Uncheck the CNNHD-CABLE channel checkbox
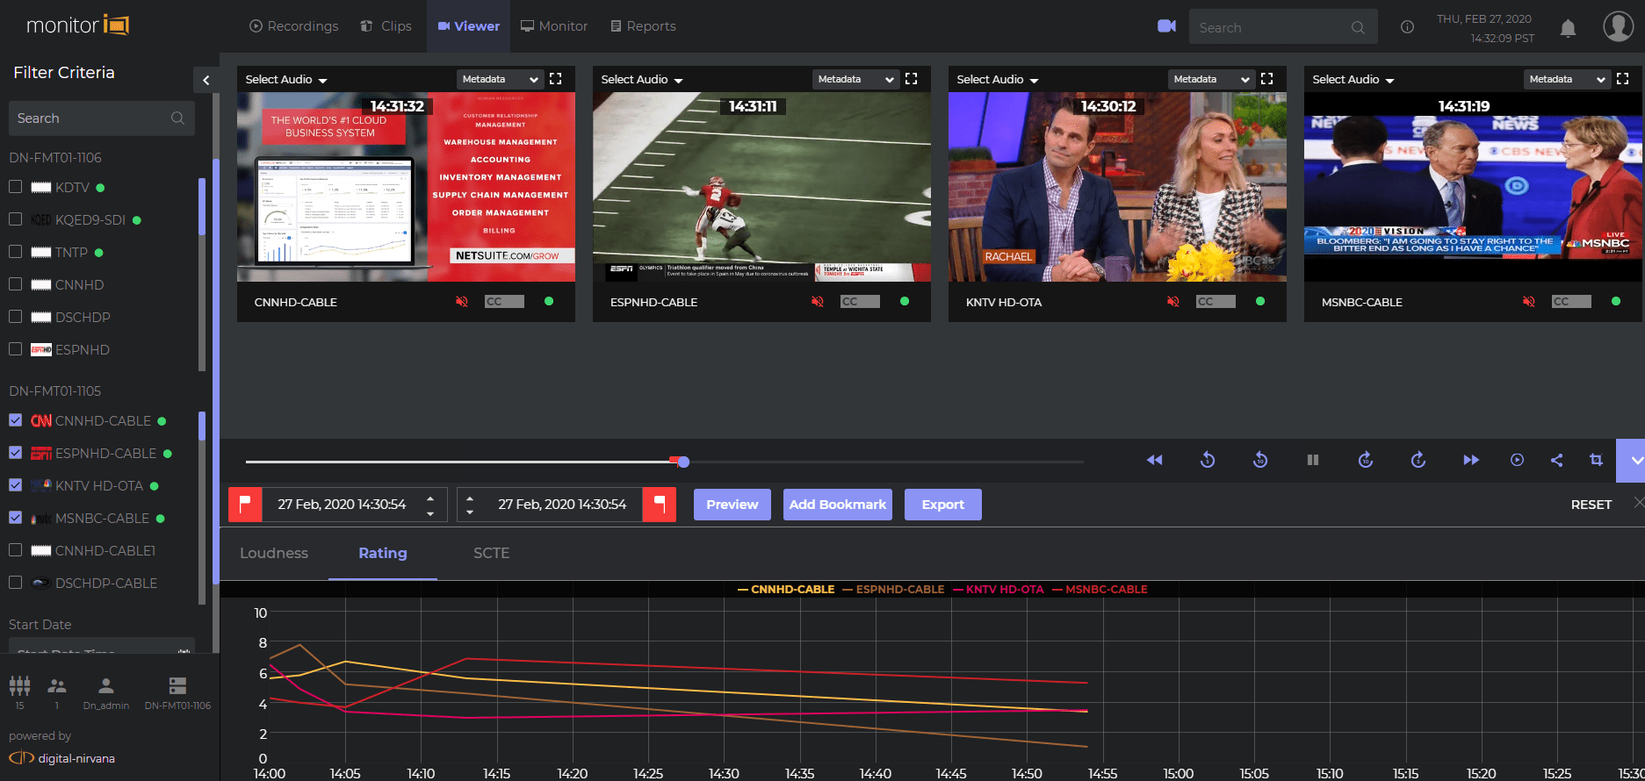 [15, 420]
